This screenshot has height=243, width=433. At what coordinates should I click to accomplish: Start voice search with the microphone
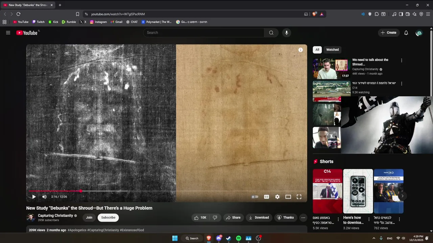tap(287, 33)
